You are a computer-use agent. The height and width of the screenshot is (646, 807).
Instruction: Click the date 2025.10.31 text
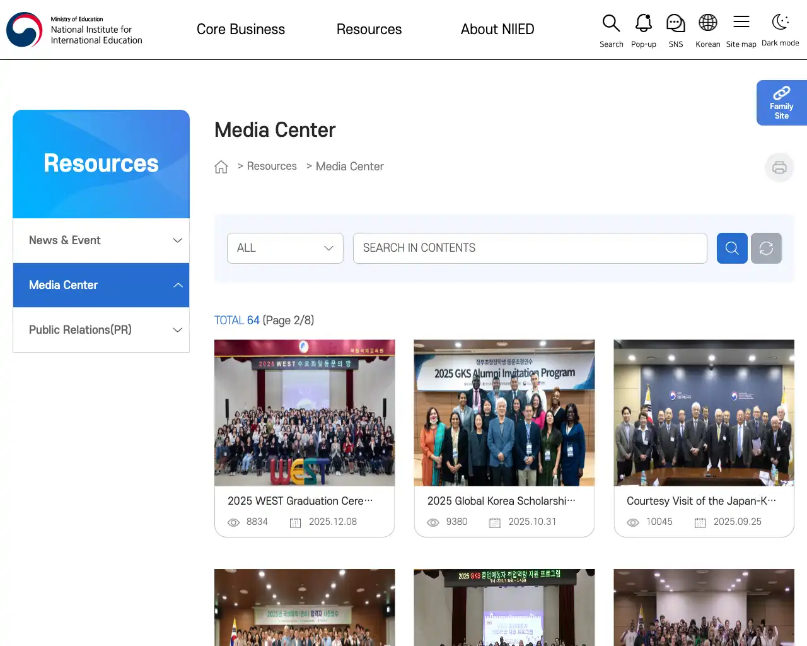(x=533, y=522)
